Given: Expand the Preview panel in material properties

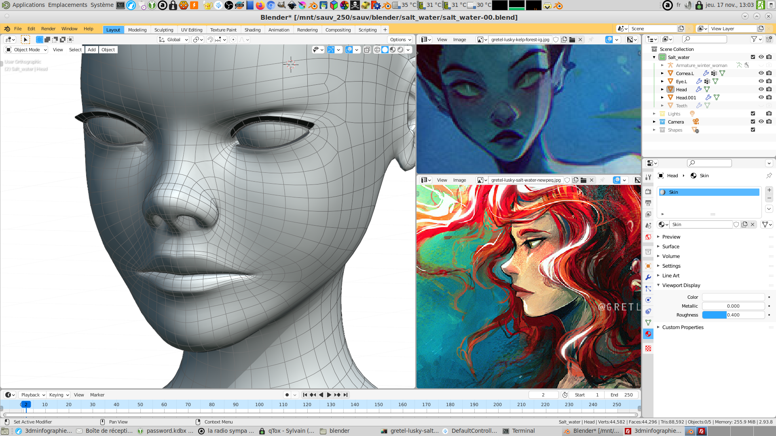Looking at the screenshot, I should [x=671, y=237].
